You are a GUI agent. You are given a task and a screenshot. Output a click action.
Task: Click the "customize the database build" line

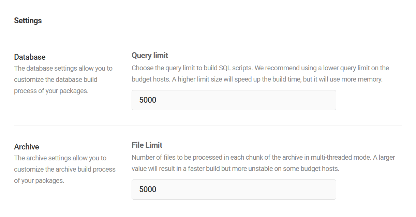[56, 79]
